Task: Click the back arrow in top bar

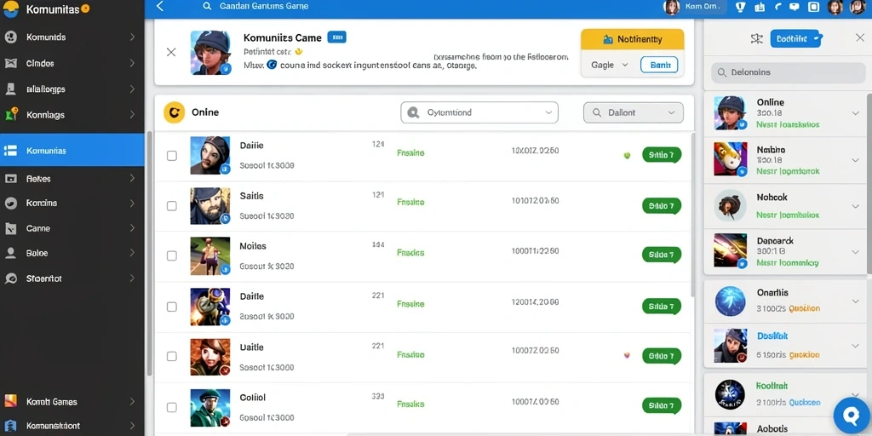Action: pyautogui.click(x=160, y=7)
